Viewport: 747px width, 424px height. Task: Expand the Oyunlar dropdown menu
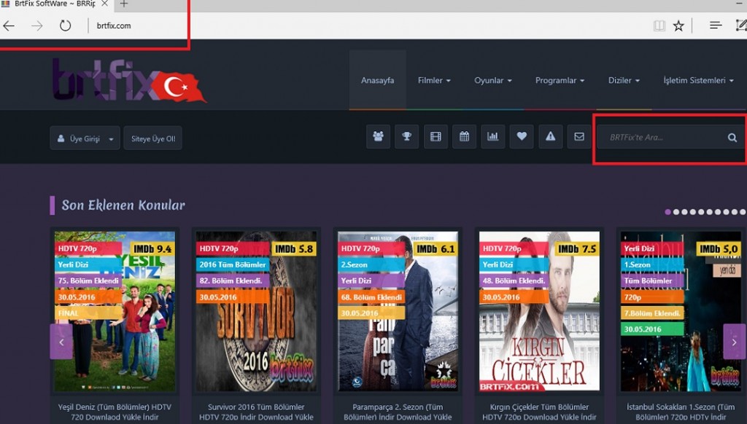(x=492, y=81)
